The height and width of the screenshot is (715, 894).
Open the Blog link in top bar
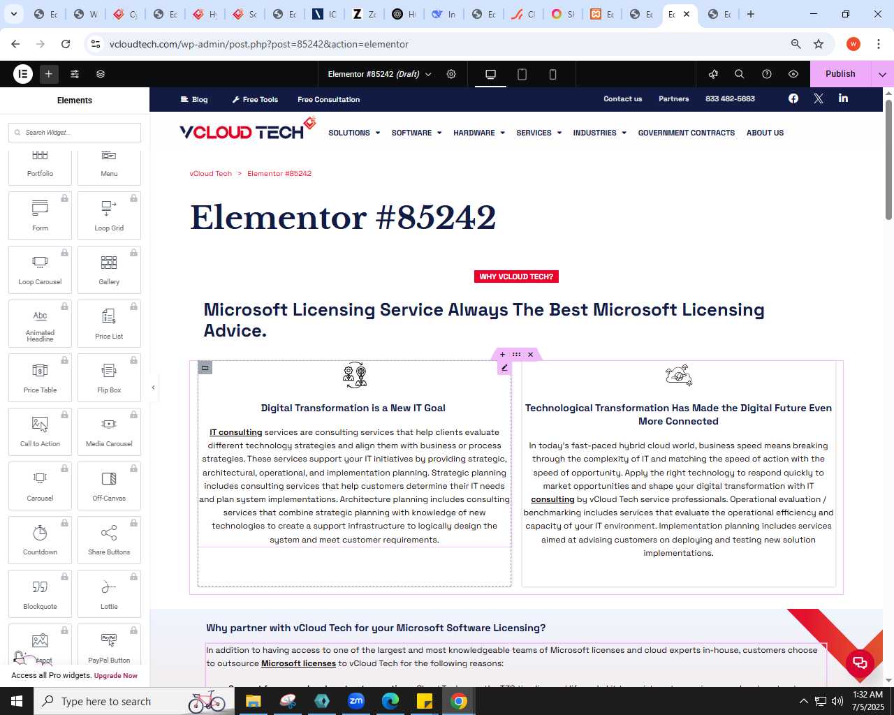click(194, 99)
